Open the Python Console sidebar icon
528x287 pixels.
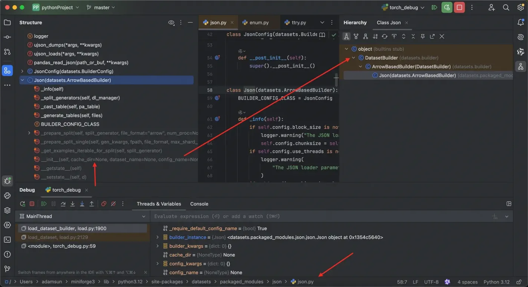coord(7,196)
